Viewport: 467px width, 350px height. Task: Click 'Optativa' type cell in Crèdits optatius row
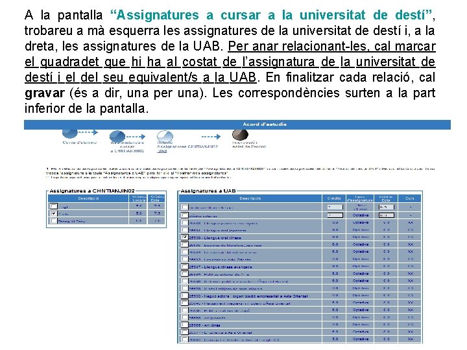[361, 215]
